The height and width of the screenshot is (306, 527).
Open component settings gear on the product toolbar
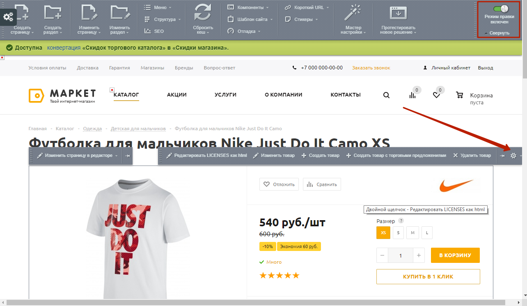[513, 156]
